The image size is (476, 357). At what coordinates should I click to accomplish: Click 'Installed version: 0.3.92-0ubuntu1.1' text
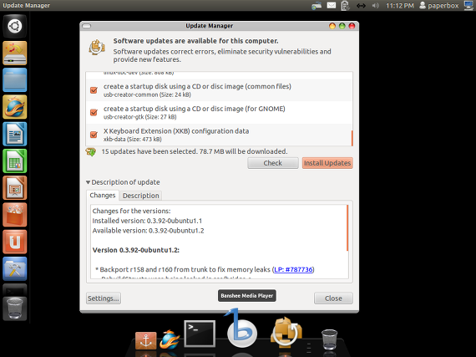pyautogui.click(x=147, y=221)
